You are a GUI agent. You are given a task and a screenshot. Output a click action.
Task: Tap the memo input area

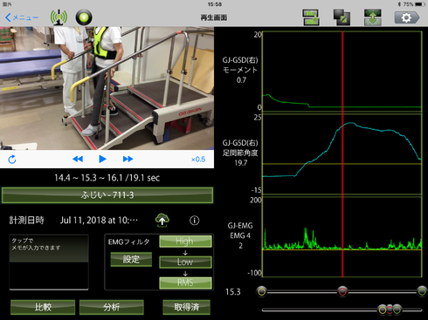pos(49,262)
